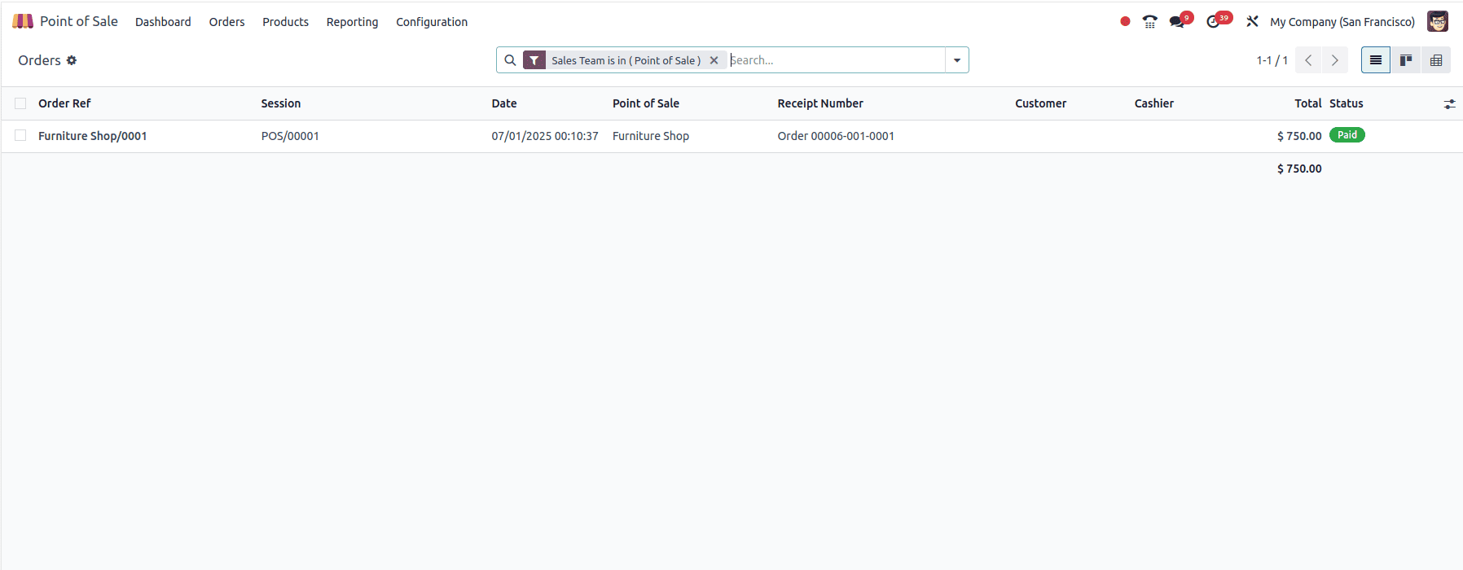The image size is (1463, 570).
Task: Click Furniture Shop point of sale cell
Action: [651, 136]
